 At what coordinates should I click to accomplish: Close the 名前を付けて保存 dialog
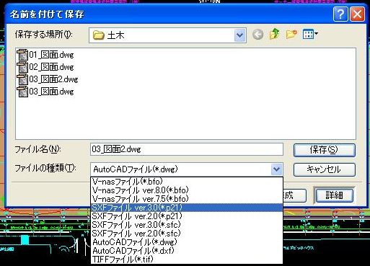click(x=357, y=14)
